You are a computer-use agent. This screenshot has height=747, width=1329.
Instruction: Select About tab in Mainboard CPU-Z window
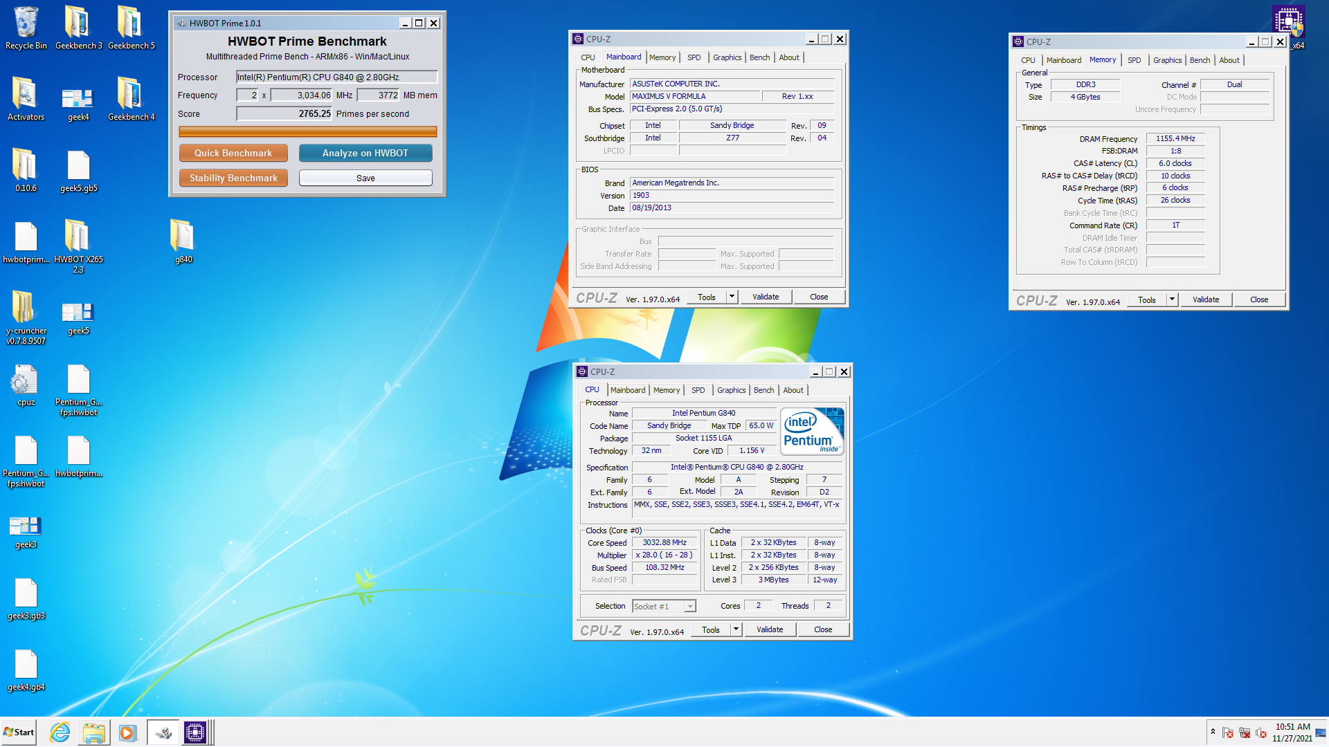coord(789,57)
